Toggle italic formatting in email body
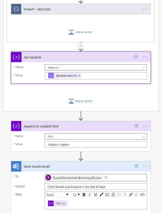The width and height of the screenshot is (162, 213). 90,195
